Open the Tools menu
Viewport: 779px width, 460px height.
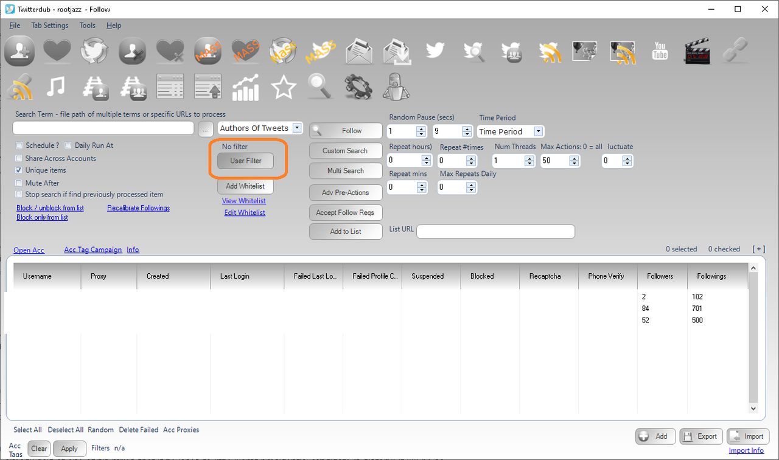88,26
